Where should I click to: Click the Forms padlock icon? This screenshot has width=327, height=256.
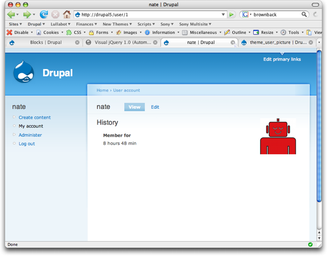point(91,33)
